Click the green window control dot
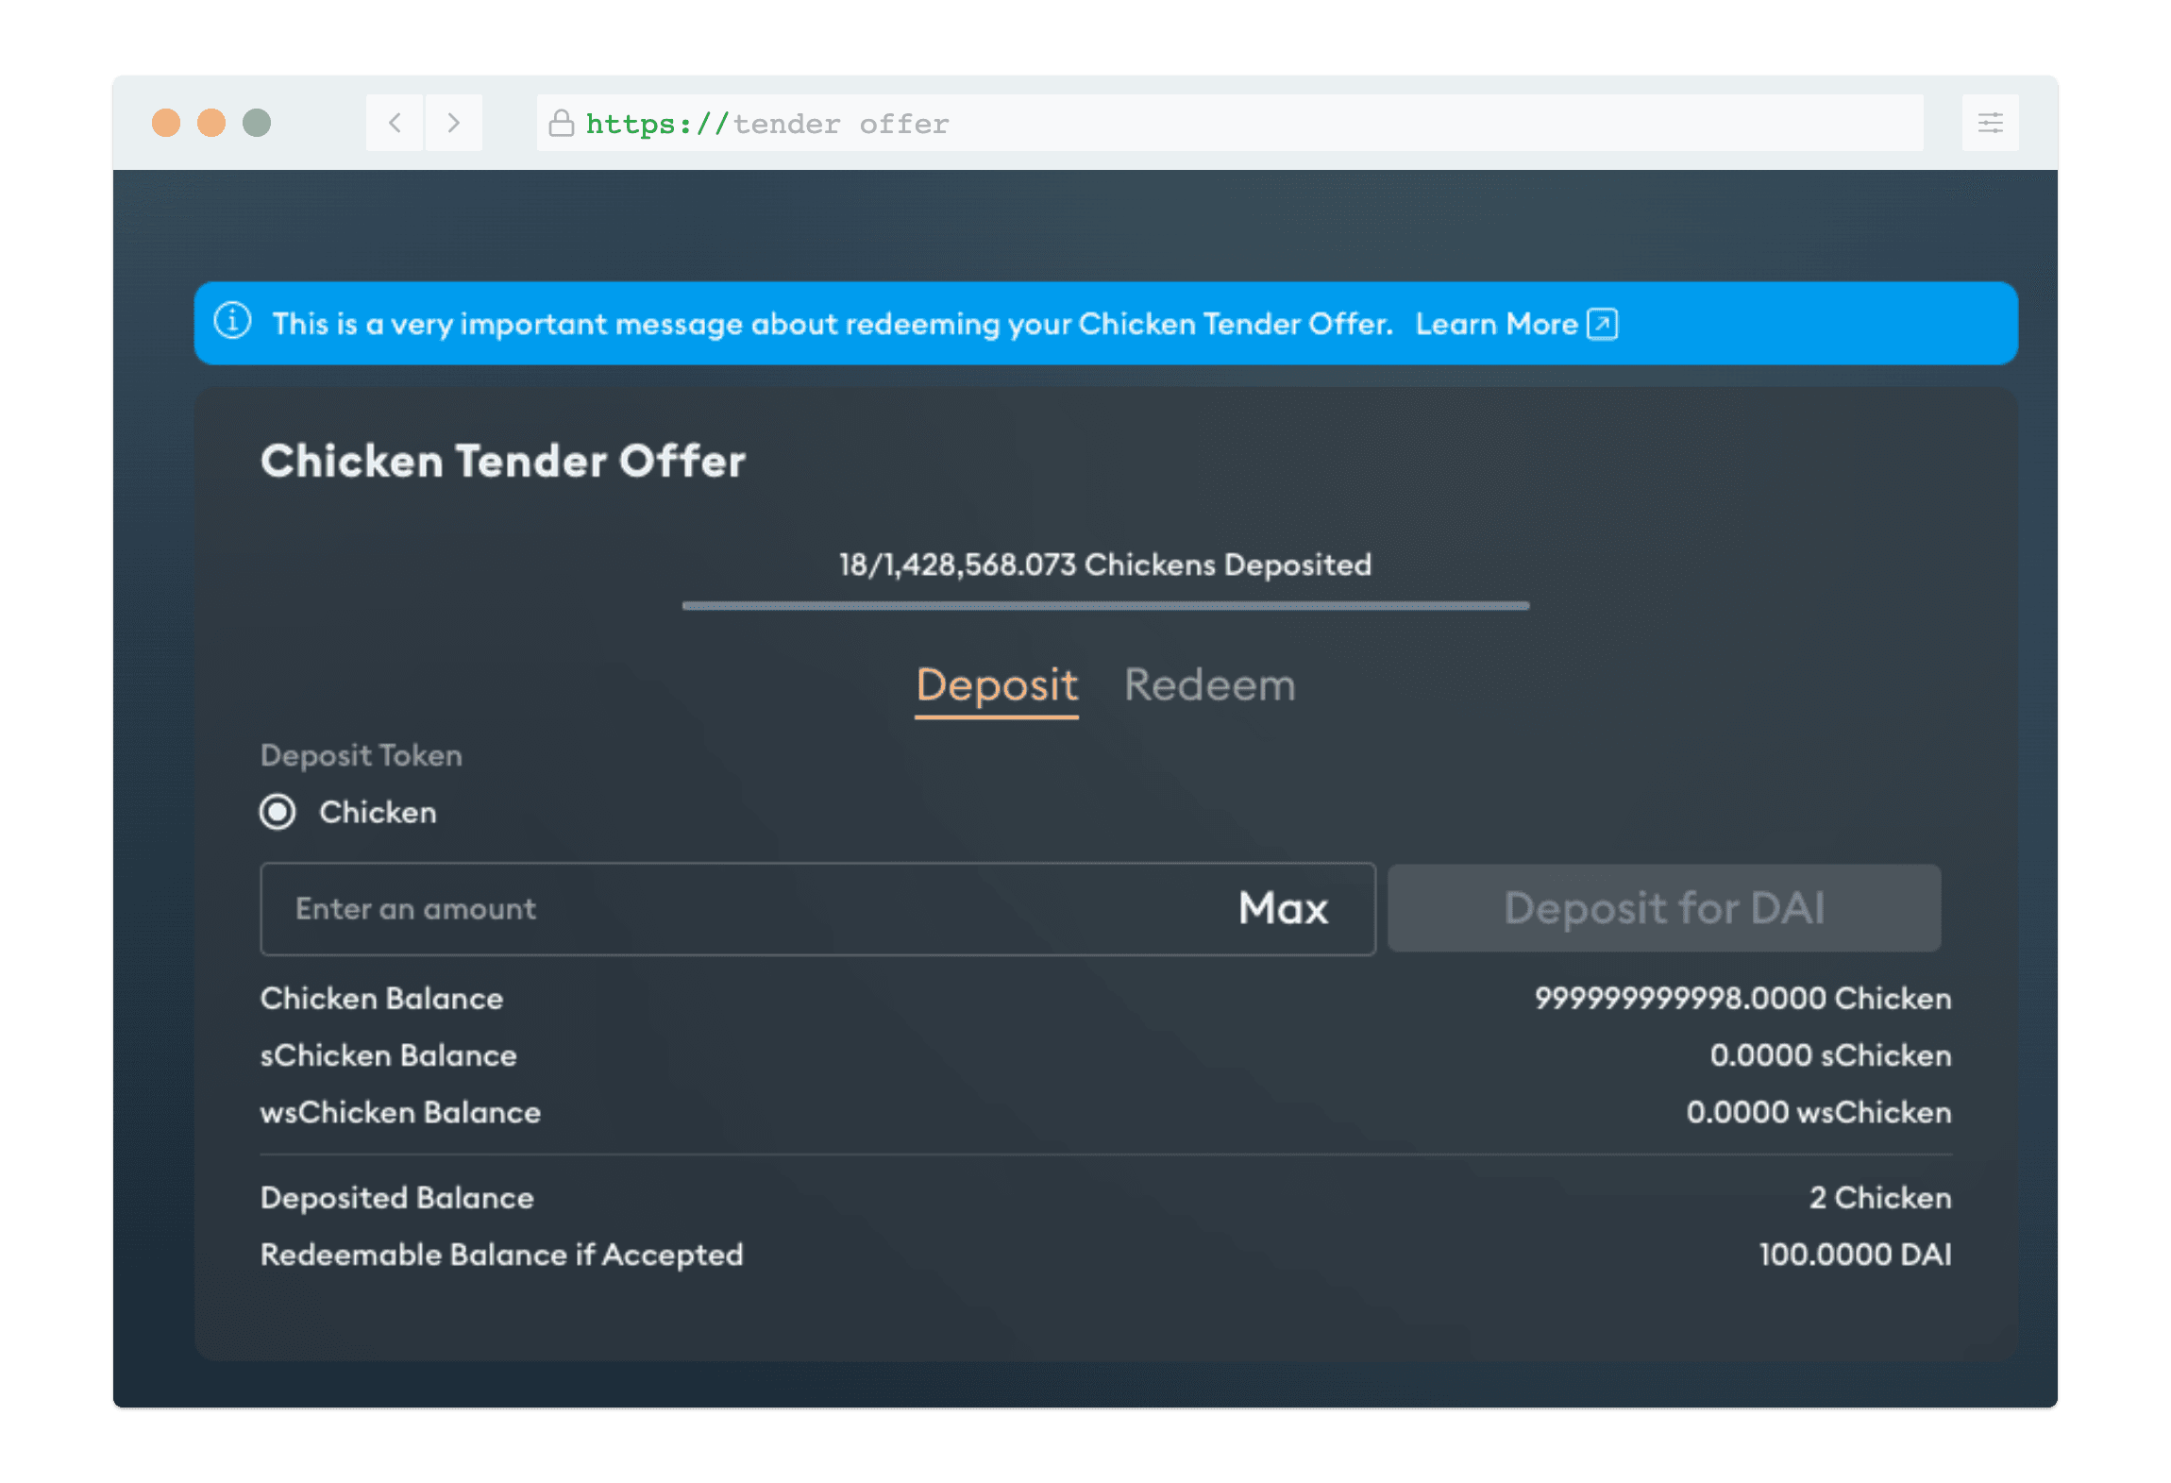Image resolution: width=2171 pixels, height=1483 pixels. 257,123
